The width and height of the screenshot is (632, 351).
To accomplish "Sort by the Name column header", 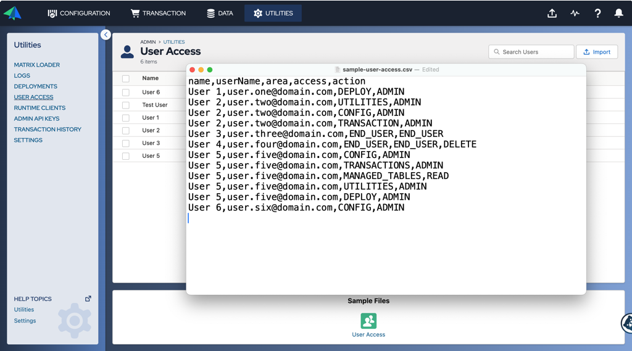I will [150, 78].
